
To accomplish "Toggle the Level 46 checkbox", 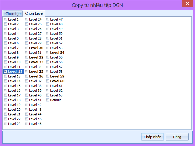I will (26, 124).
